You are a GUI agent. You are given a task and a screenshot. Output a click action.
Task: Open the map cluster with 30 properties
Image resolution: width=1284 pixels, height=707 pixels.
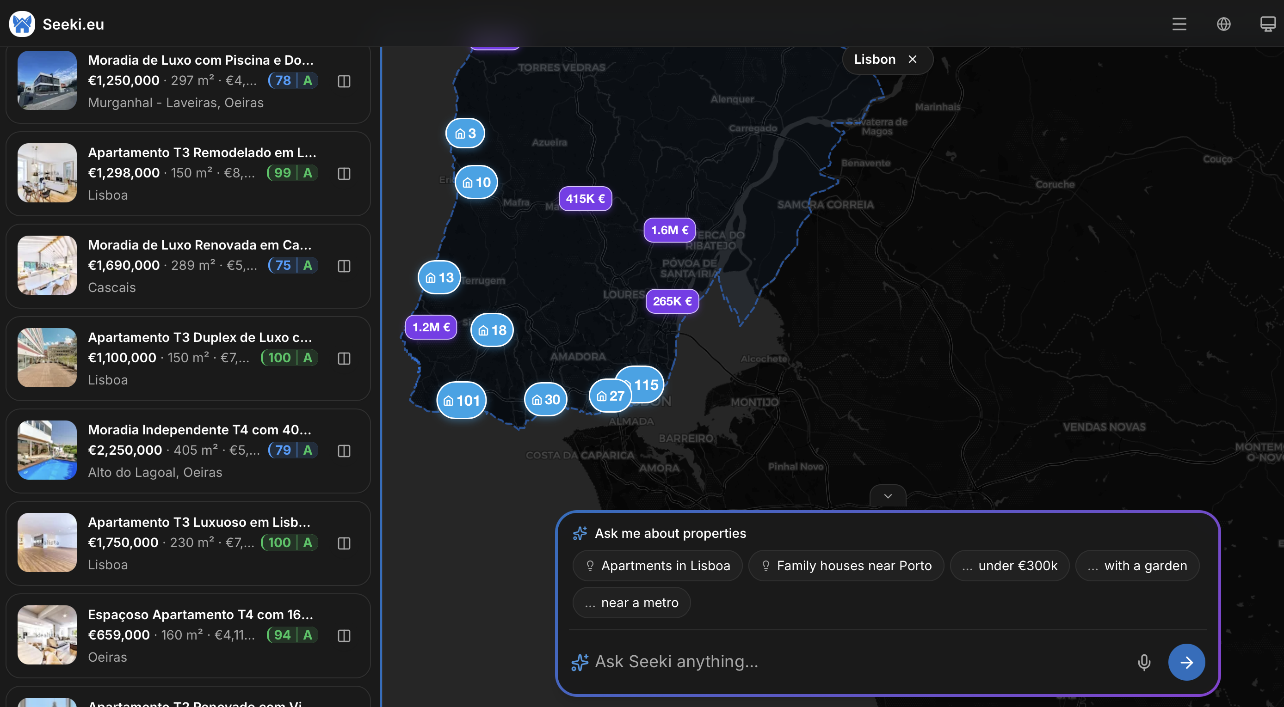[546, 399]
